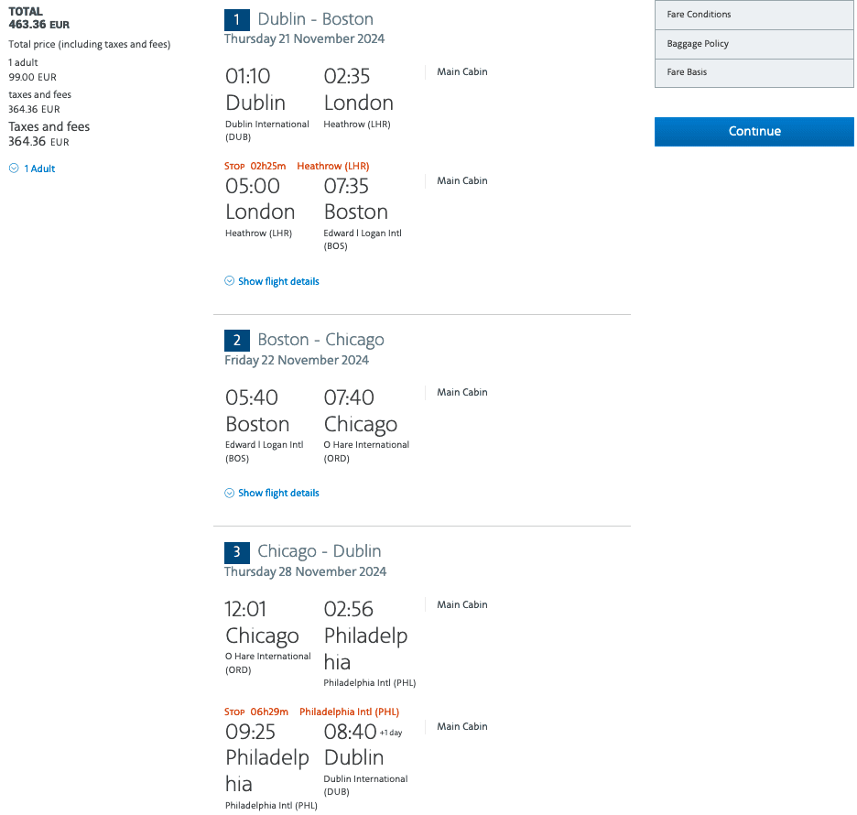Click the Philadelphia stop 06h29m notice
This screenshot has width=857, height=815.
tap(311, 712)
